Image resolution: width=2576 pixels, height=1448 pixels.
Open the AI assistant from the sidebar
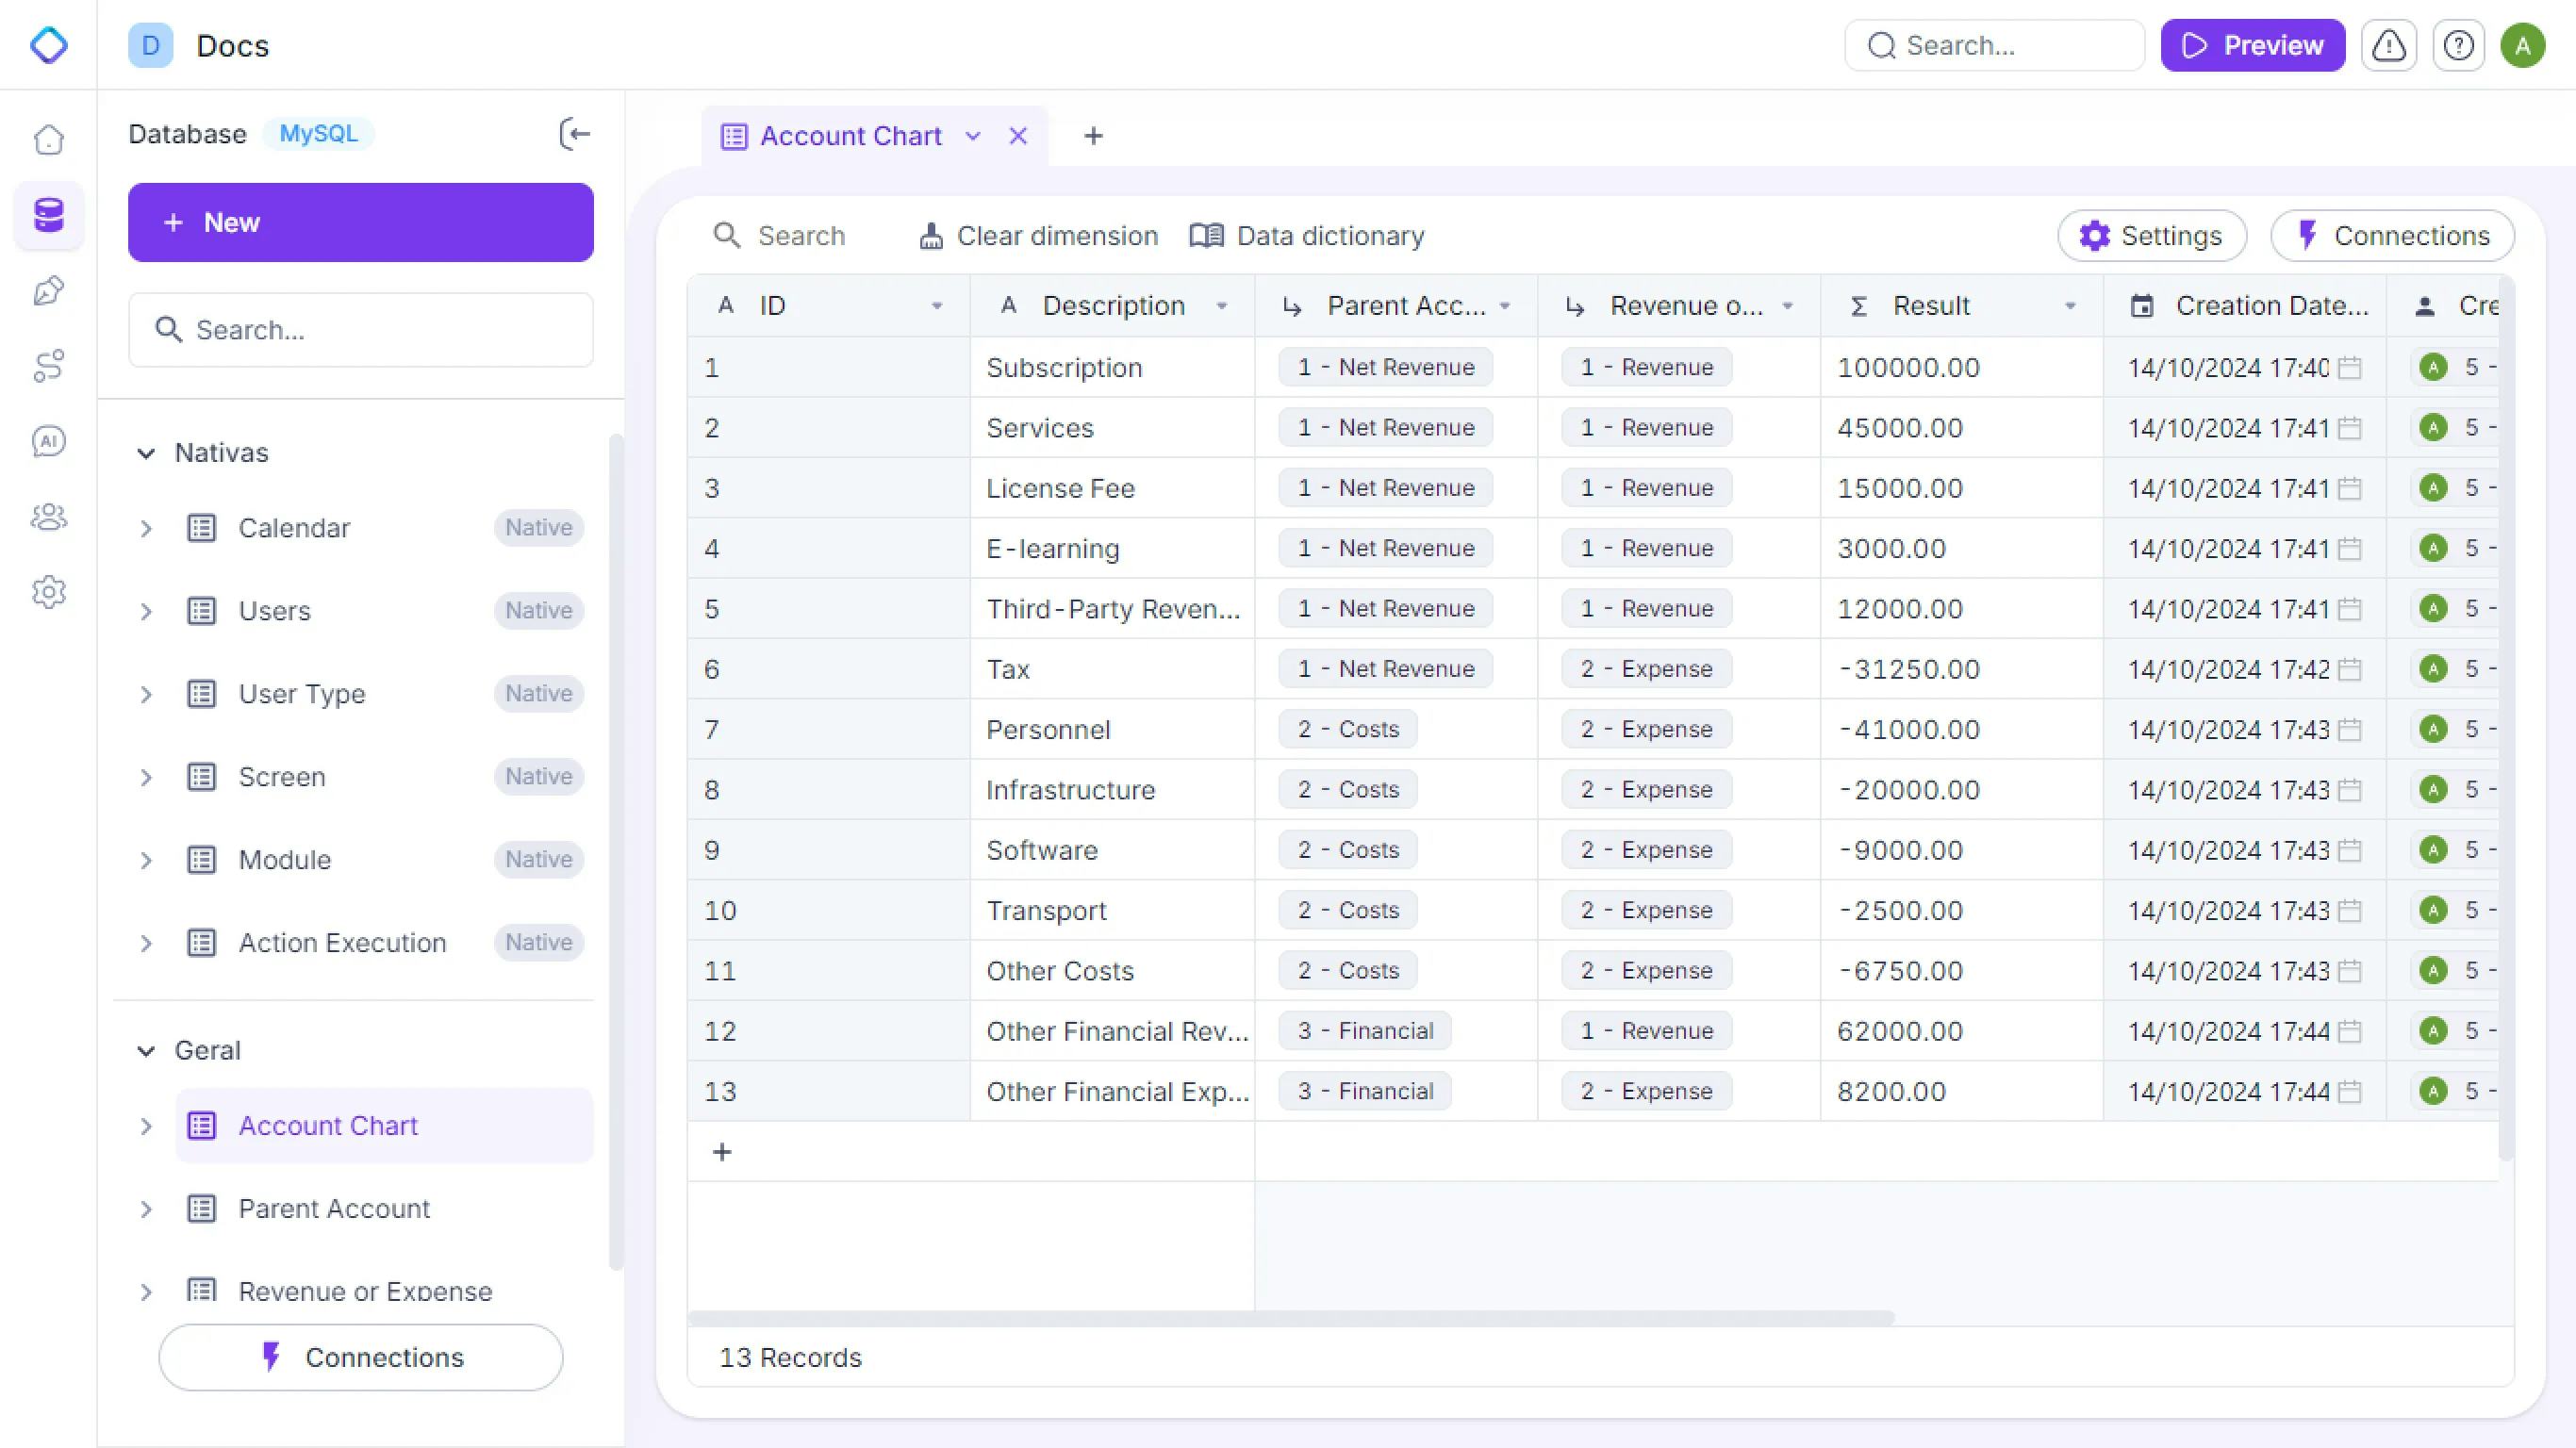48,440
